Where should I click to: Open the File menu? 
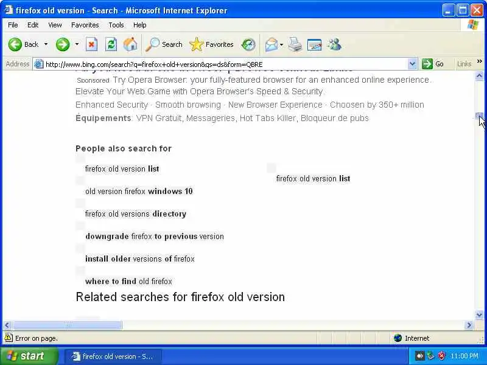[x=13, y=25]
